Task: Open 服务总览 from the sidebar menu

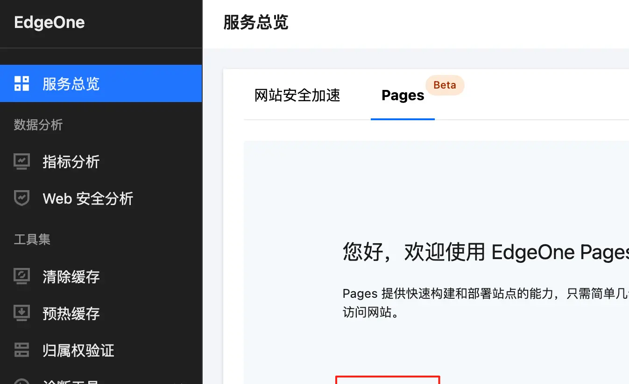Action: (71, 83)
